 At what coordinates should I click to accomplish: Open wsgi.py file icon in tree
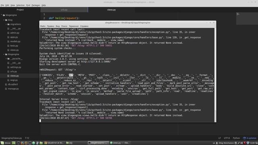coord(8,80)
